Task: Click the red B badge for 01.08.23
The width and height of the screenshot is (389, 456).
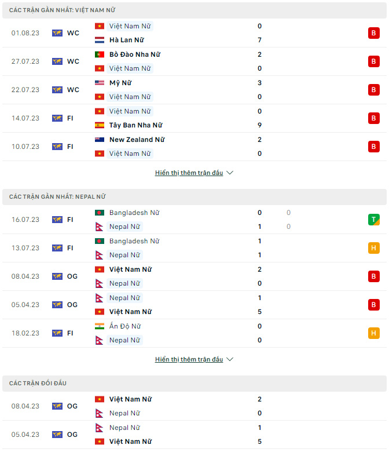Action: [x=373, y=33]
